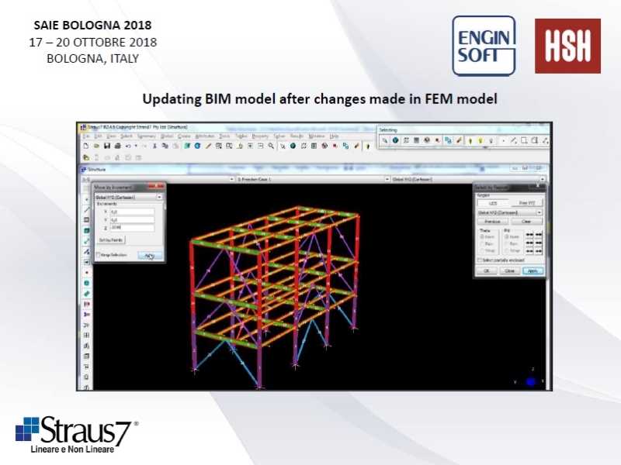The image size is (621, 465).
Task: Open the Attributes menu
Action: coord(204,136)
